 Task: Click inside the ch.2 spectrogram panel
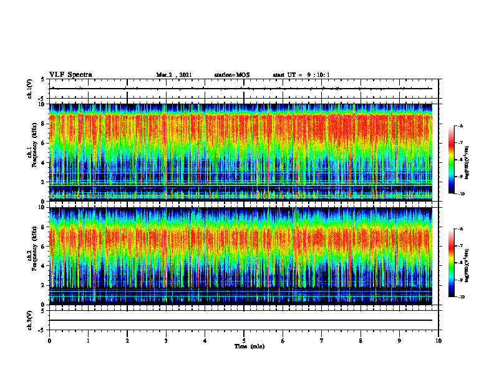[241, 256]
